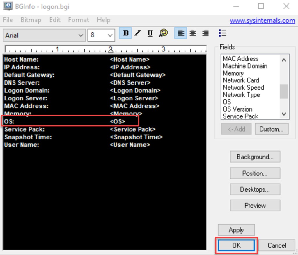Align text to the left
This screenshot has height=255, width=298.
coord(181,33)
